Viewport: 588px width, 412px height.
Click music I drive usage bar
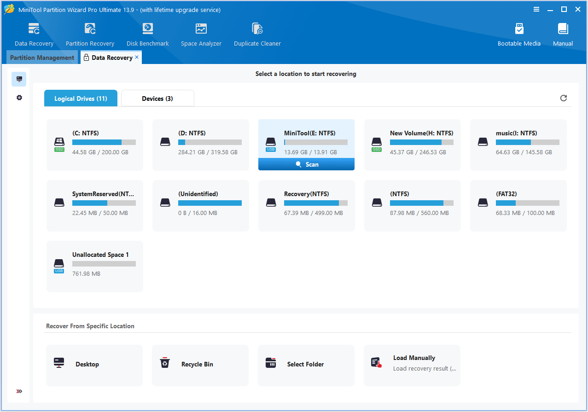[528, 142]
